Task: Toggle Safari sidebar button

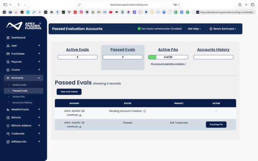Action: point(5,5)
